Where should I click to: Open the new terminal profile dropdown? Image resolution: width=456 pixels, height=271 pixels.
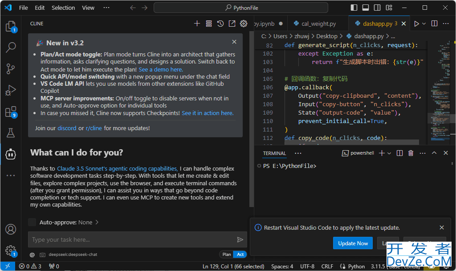[x=389, y=153]
